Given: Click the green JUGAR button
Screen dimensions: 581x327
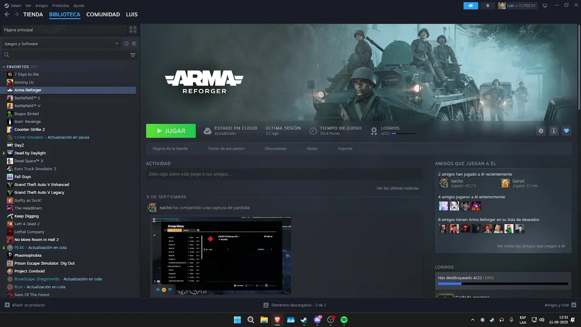Looking at the screenshot, I should [x=171, y=131].
